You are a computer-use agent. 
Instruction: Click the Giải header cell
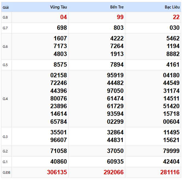coord(6,8)
